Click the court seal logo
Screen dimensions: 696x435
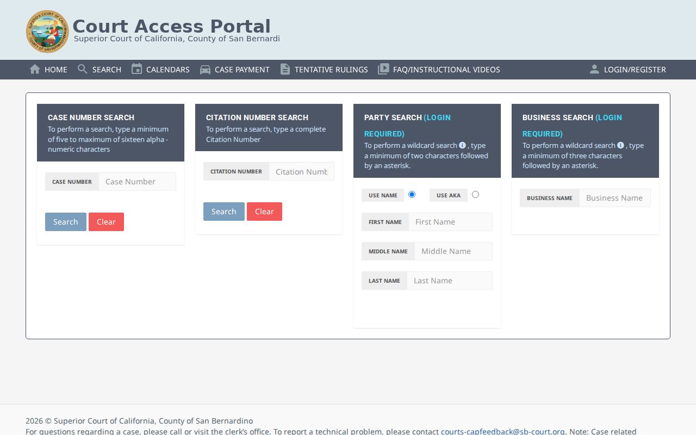click(x=48, y=32)
